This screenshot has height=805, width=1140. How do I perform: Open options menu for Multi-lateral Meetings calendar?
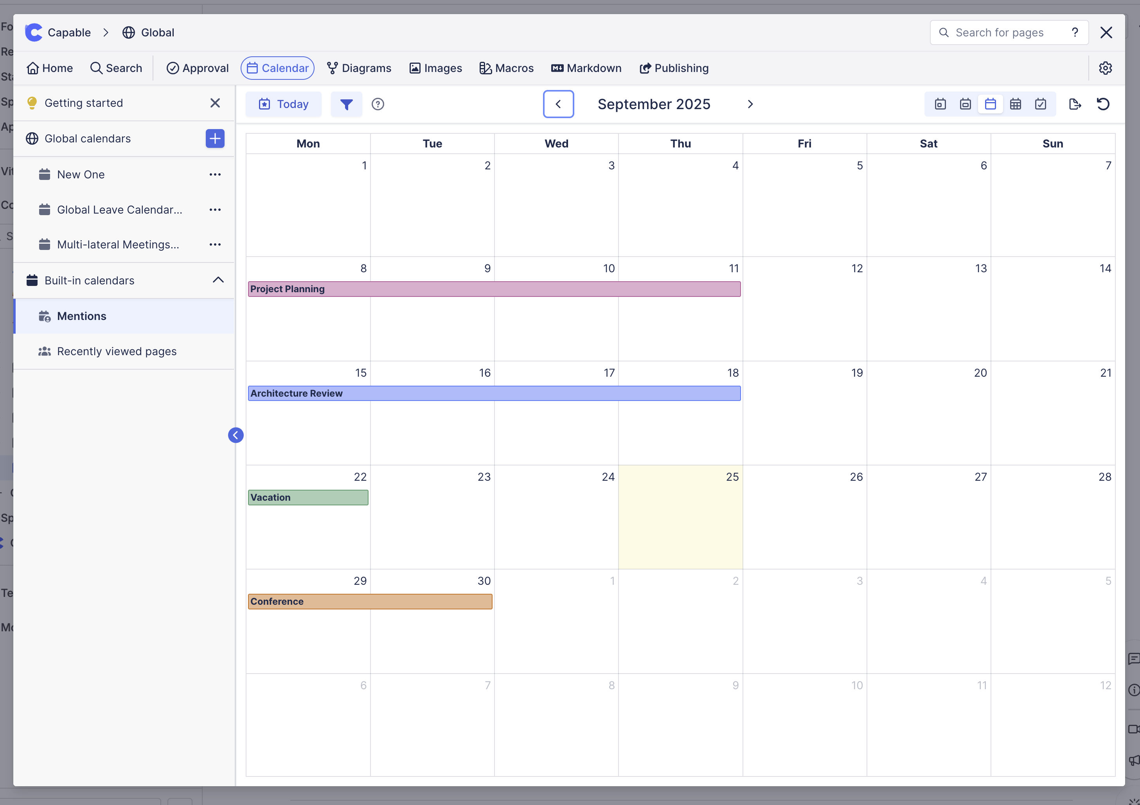(x=214, y=244)
